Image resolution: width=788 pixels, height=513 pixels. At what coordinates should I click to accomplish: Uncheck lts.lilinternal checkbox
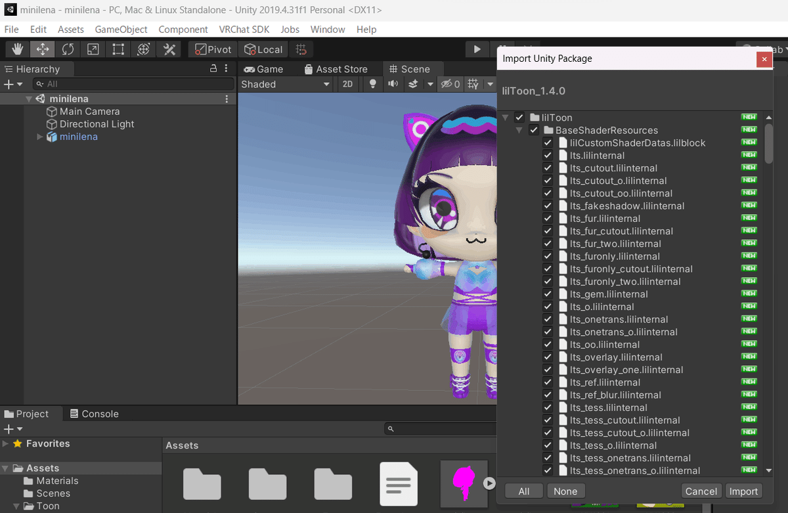coord(548,156)
